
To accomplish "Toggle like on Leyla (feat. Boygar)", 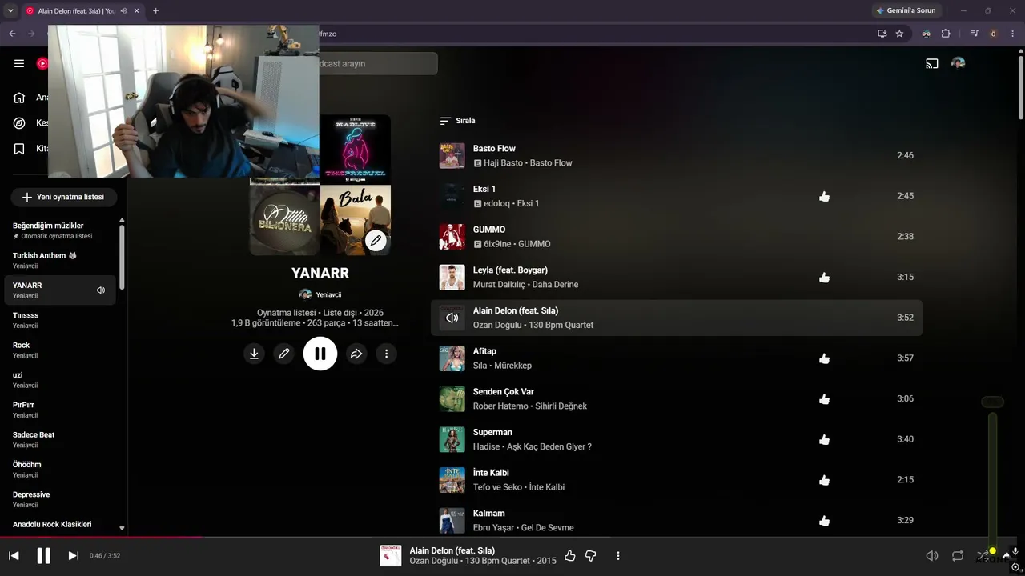I will (x=825, y=278).
